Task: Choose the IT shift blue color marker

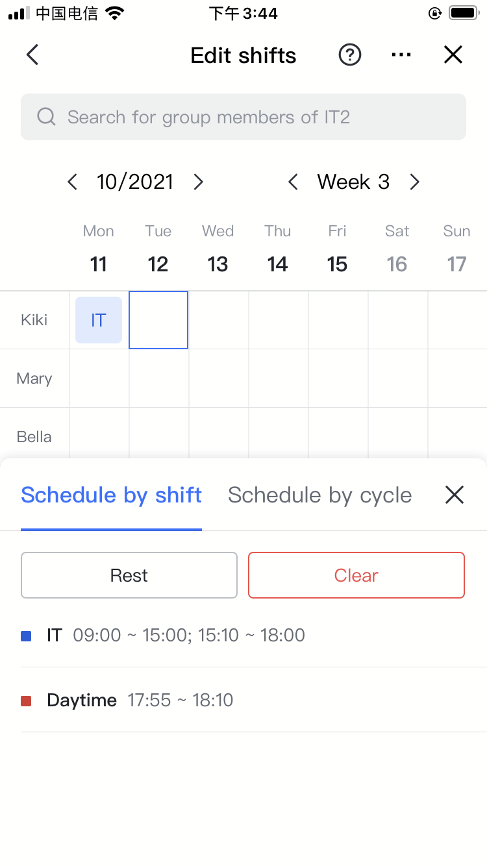Action: pos(26,636)
